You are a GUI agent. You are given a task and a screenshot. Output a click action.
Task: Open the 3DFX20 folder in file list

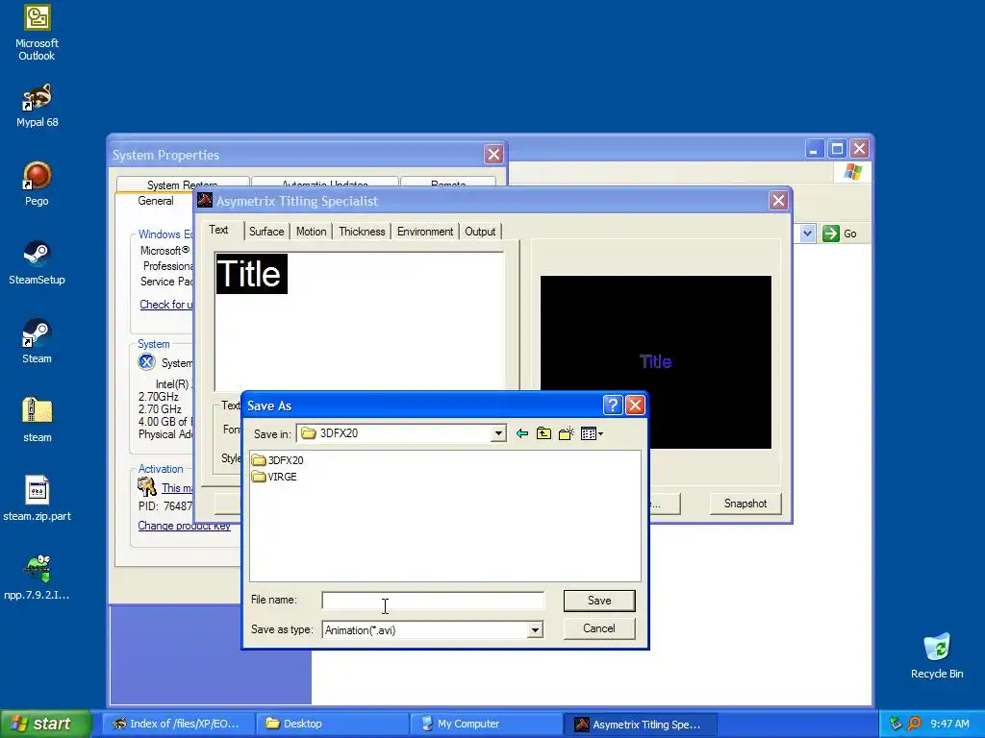click(278, 460)
